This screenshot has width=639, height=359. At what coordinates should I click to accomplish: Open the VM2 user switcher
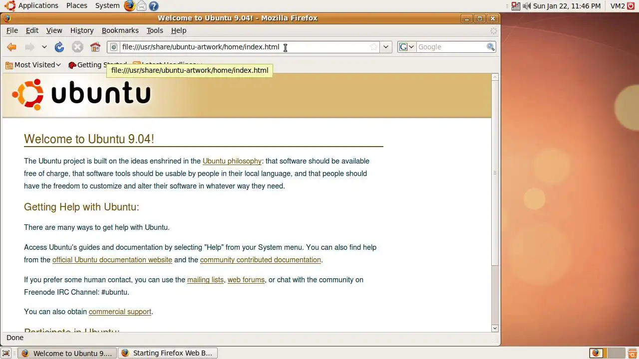[x=618, y=6]
